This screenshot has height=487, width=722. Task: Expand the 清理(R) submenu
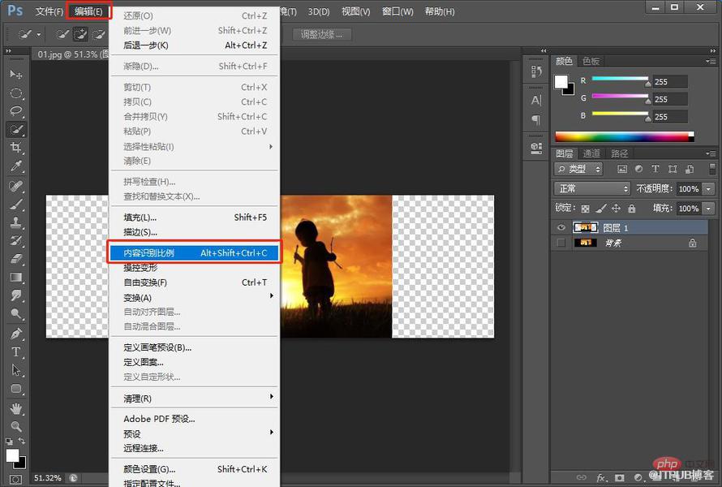tap(194, 398)
